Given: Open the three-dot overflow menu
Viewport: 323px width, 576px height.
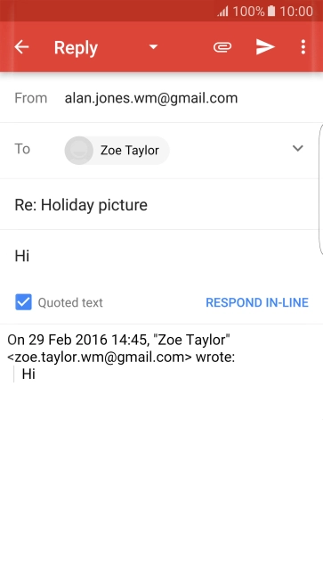Looking at the screenshot, I should [x=303, y=47].
